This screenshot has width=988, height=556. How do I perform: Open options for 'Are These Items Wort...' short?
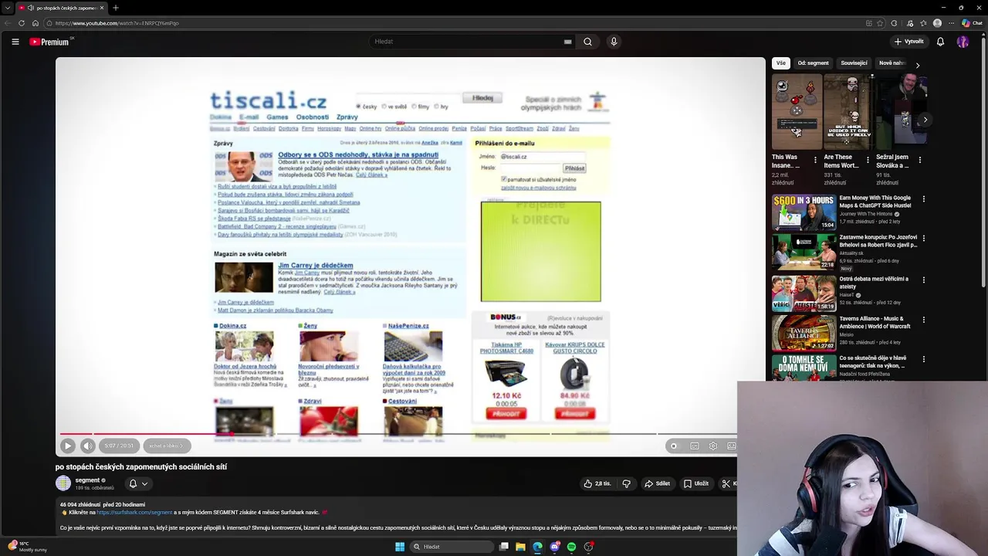tap(868, 160)
